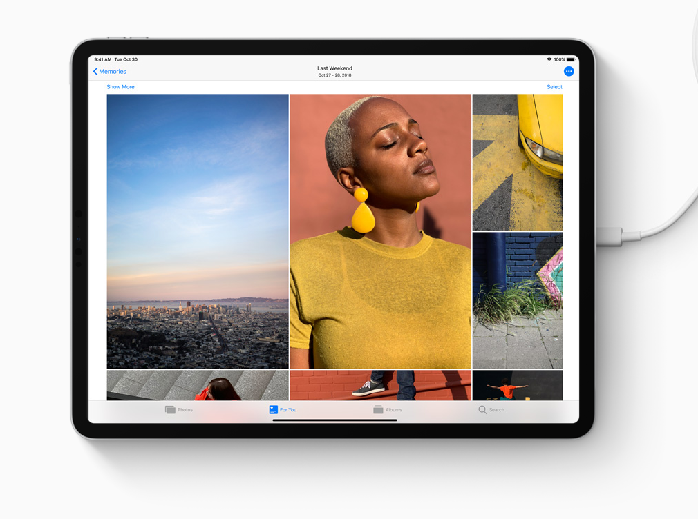Tap the Show More link
Viewport: 698px width, 519px height.
[x=120, y=87]
